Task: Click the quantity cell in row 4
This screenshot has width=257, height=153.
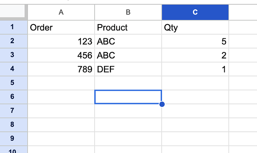Action: [x=195, y=69]
